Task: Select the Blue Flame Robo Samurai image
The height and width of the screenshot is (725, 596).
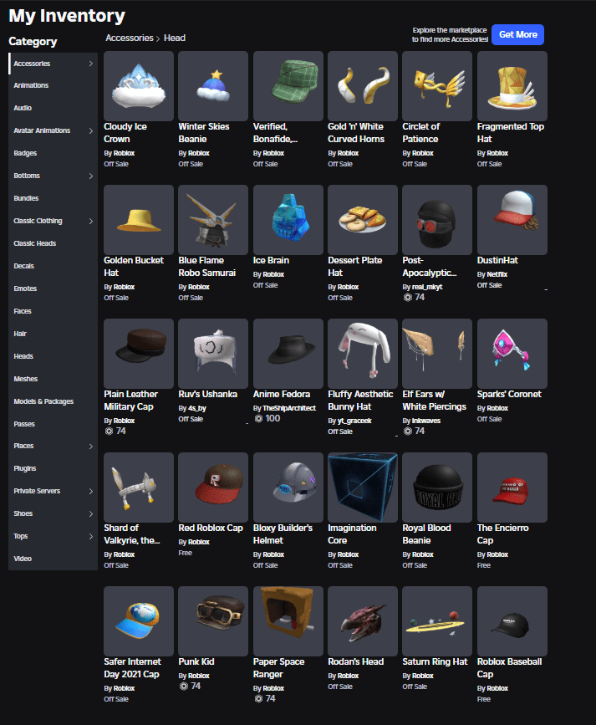Action: pos(213,220)
